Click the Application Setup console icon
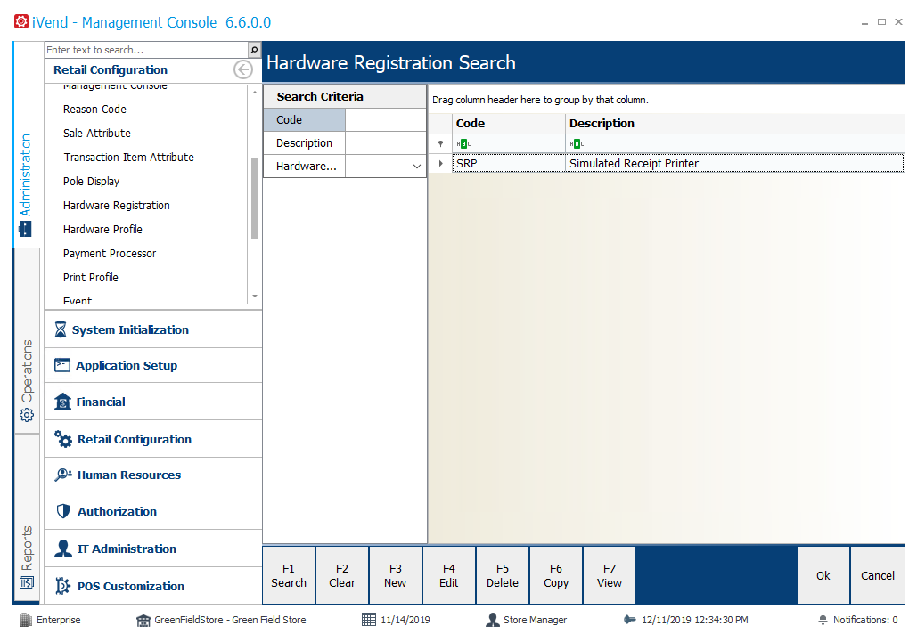Screen dimensions: 917x642 tap(62, 365)
